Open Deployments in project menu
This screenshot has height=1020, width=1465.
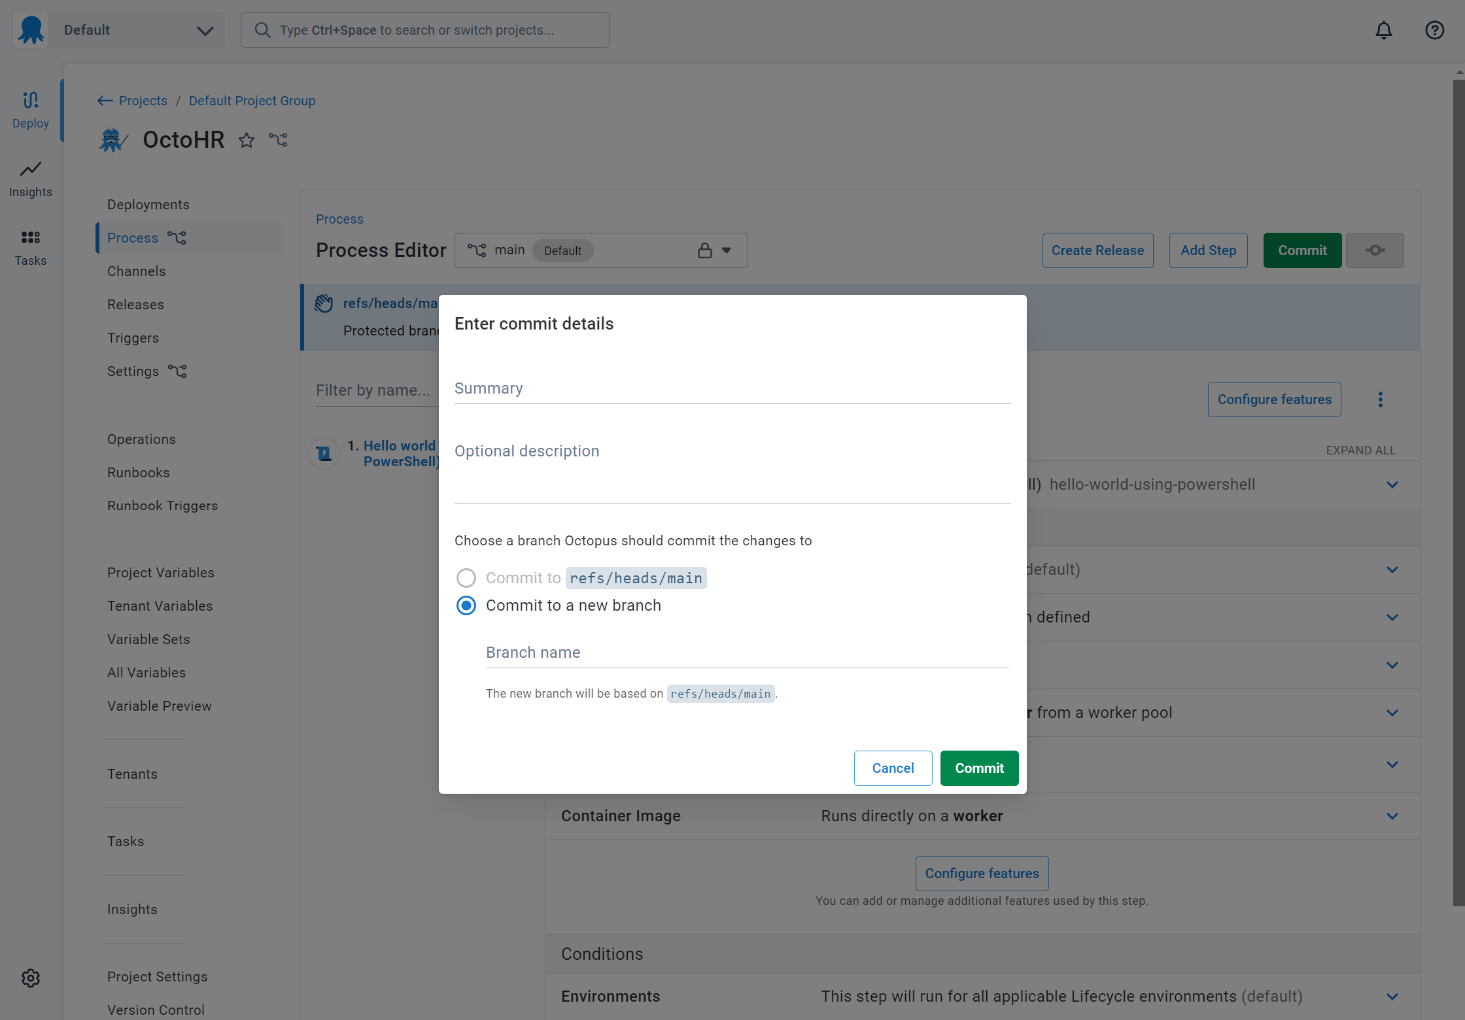(148, 205)
